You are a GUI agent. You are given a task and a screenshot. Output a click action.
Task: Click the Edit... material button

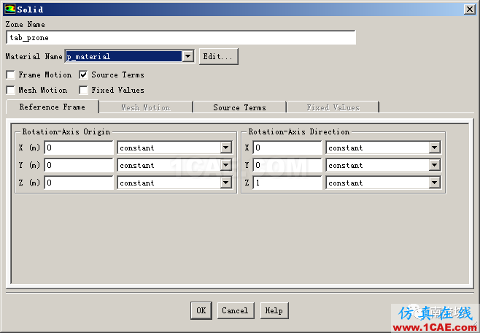(218, 56)
